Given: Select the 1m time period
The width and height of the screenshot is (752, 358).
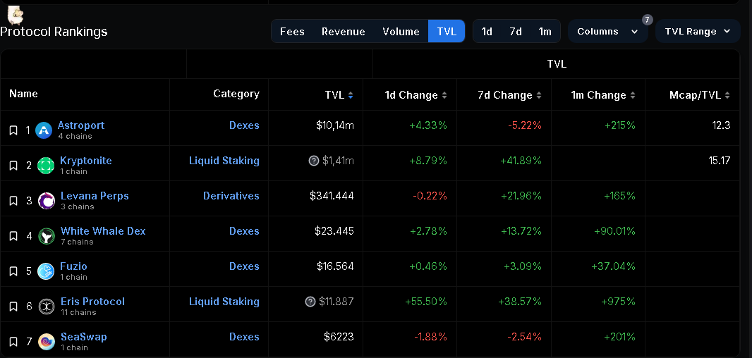Looking at the screenshot, I should (x=545, y=32).
